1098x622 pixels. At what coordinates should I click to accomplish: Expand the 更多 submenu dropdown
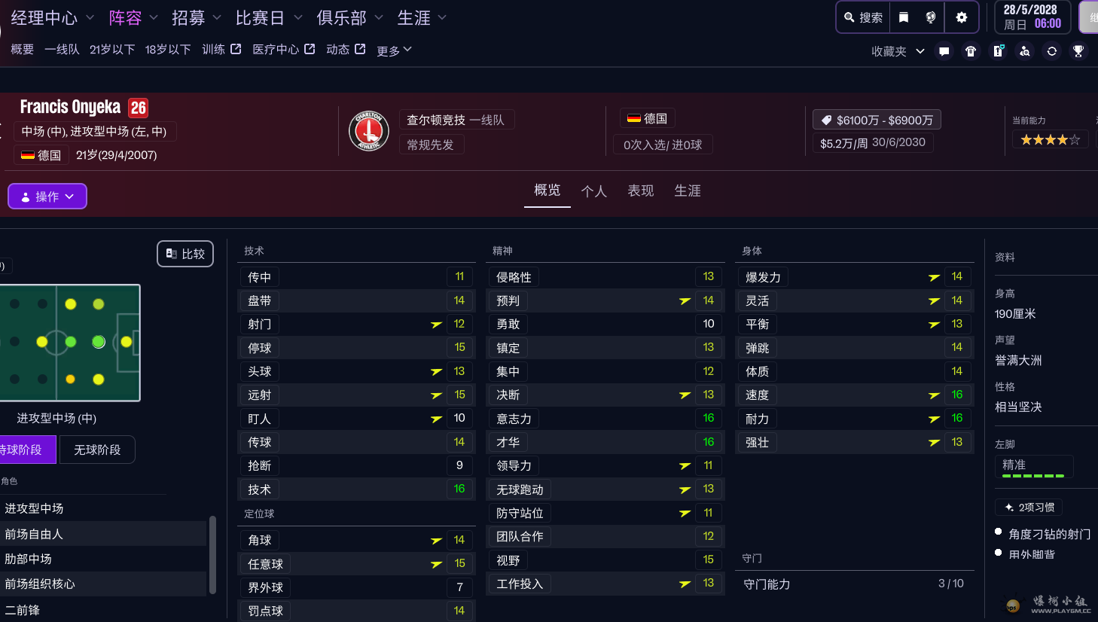click(394, 50)
